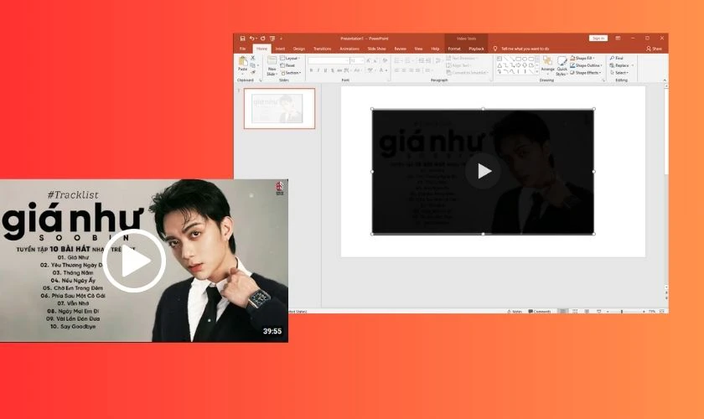Click Find in the Editing group
Image resolution: width=704 pixels, height=419 pixels.
[x=617, y=59]
